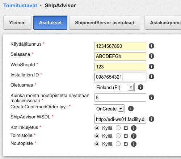Click info icon for CreateConfirmedOrder tyyli

pos(131,109)
